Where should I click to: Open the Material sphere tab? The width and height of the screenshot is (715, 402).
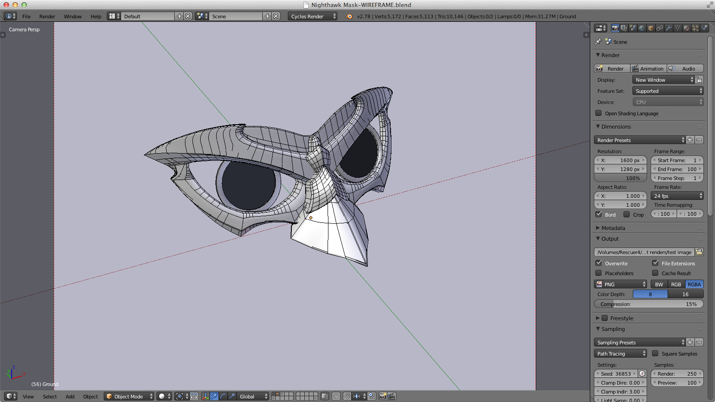[x=687, y=28]
